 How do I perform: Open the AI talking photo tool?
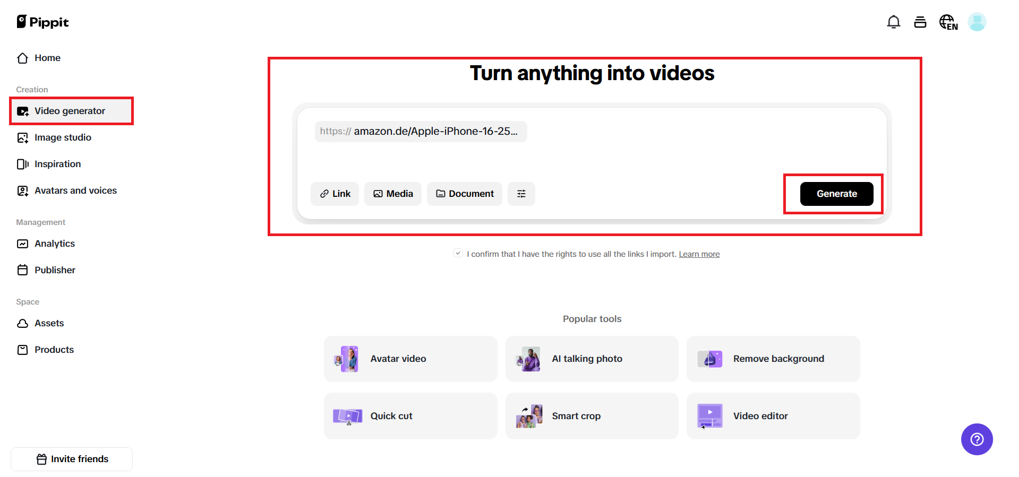[x=592, y=359]
